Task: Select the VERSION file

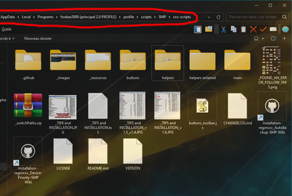Action: (133, 154)
